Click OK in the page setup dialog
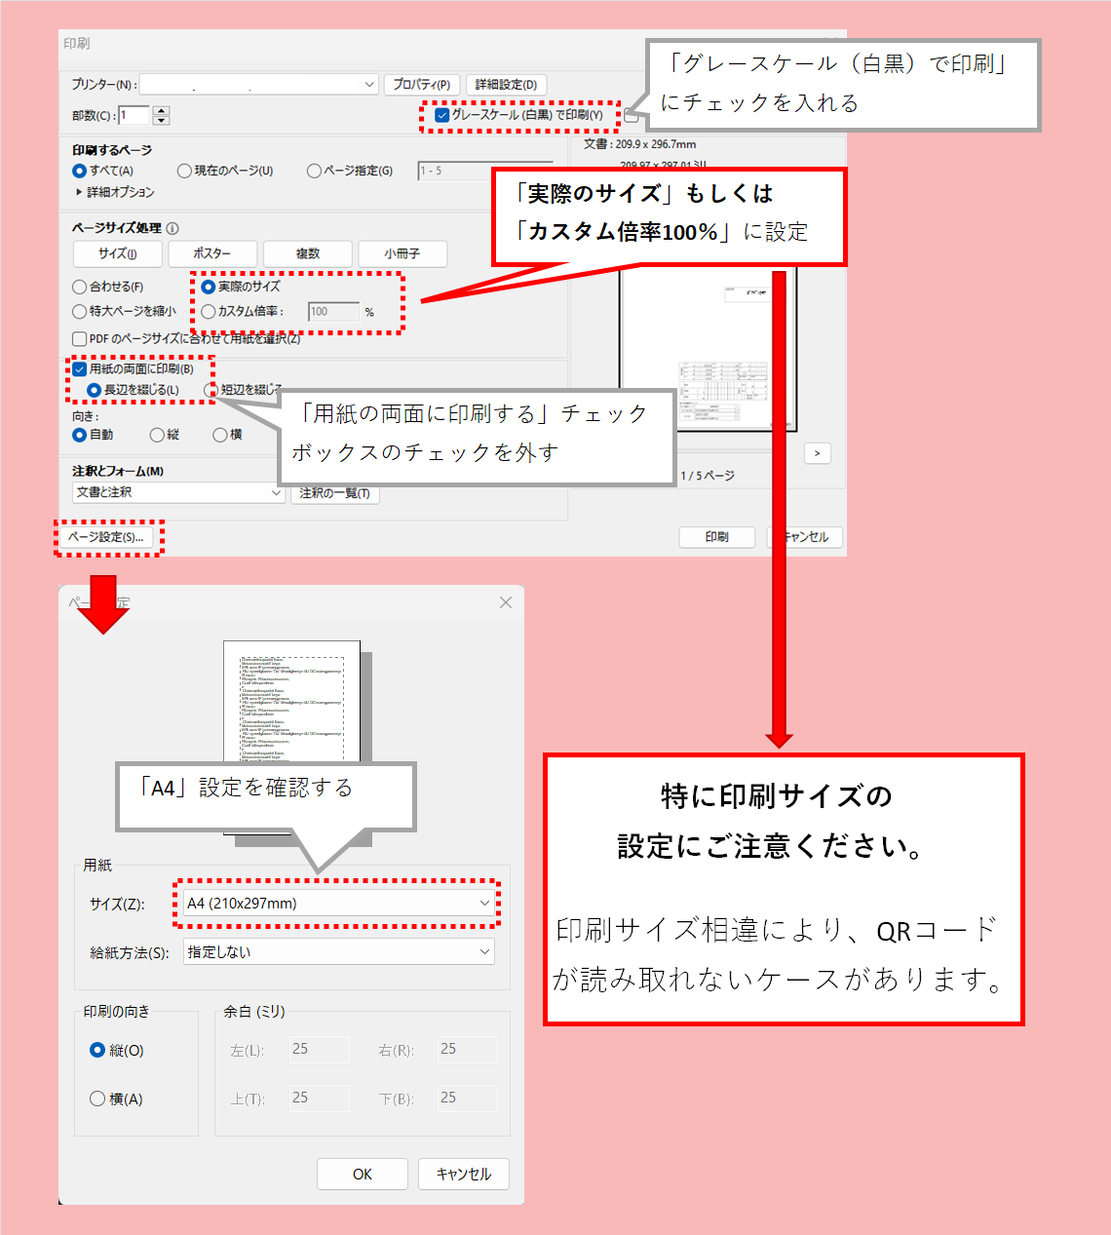This screenshot has width=1111, height=1235. 363,1174
